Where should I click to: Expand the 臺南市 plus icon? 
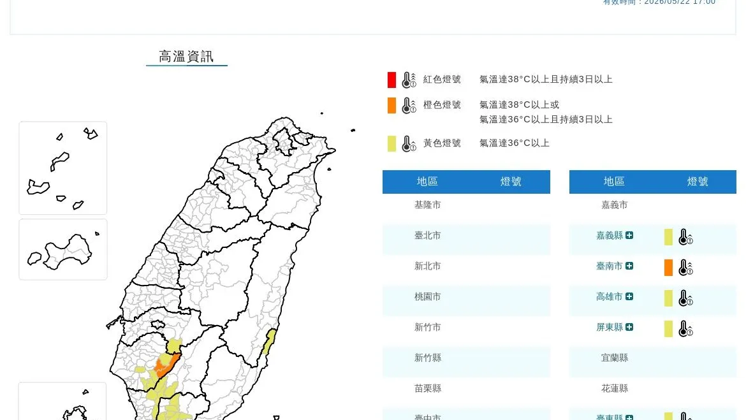[629, 266]
